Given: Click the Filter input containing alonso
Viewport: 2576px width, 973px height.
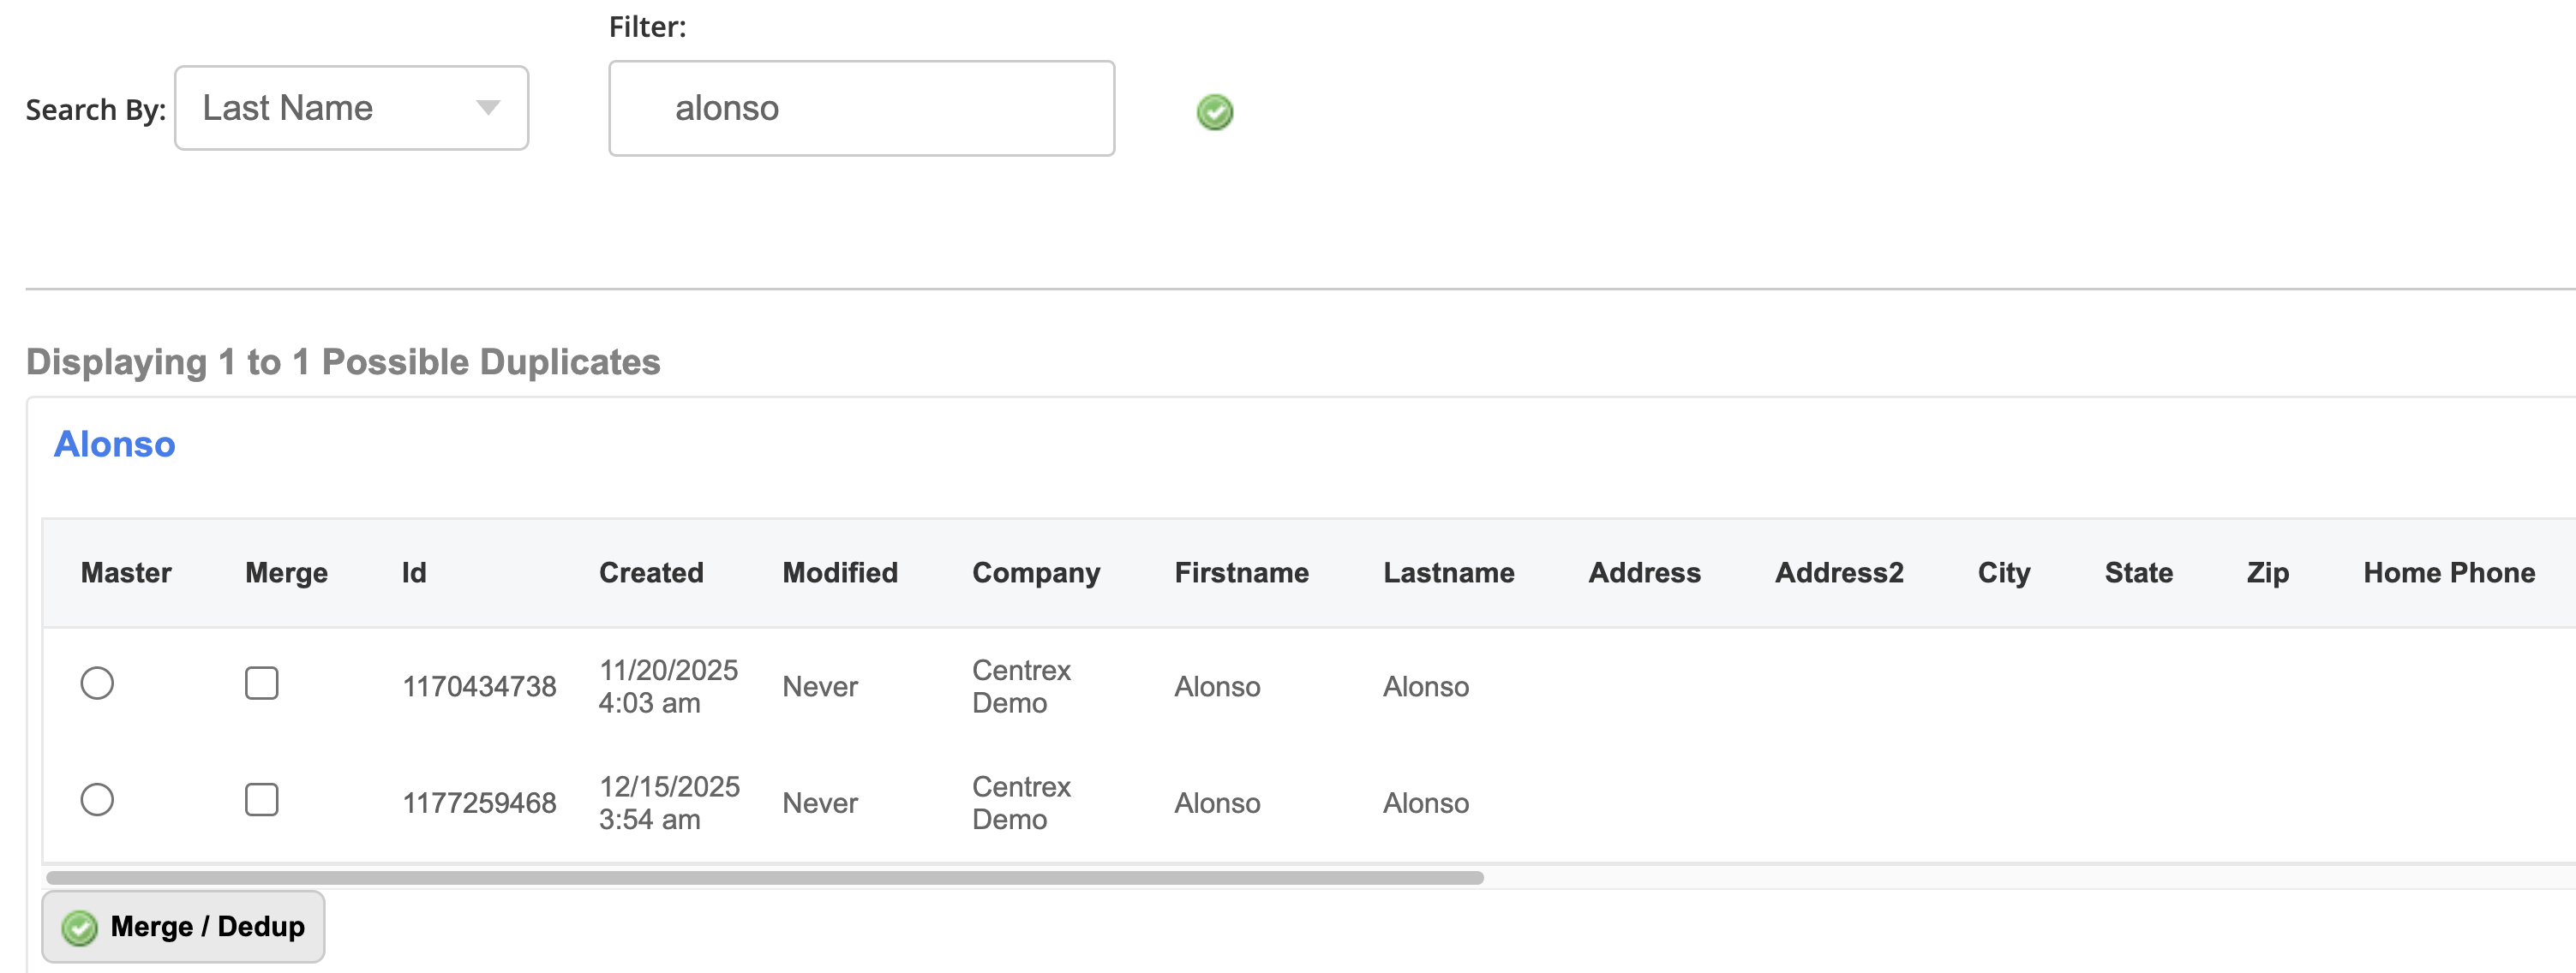Looking at the screenshot, I should pos(861,108).
